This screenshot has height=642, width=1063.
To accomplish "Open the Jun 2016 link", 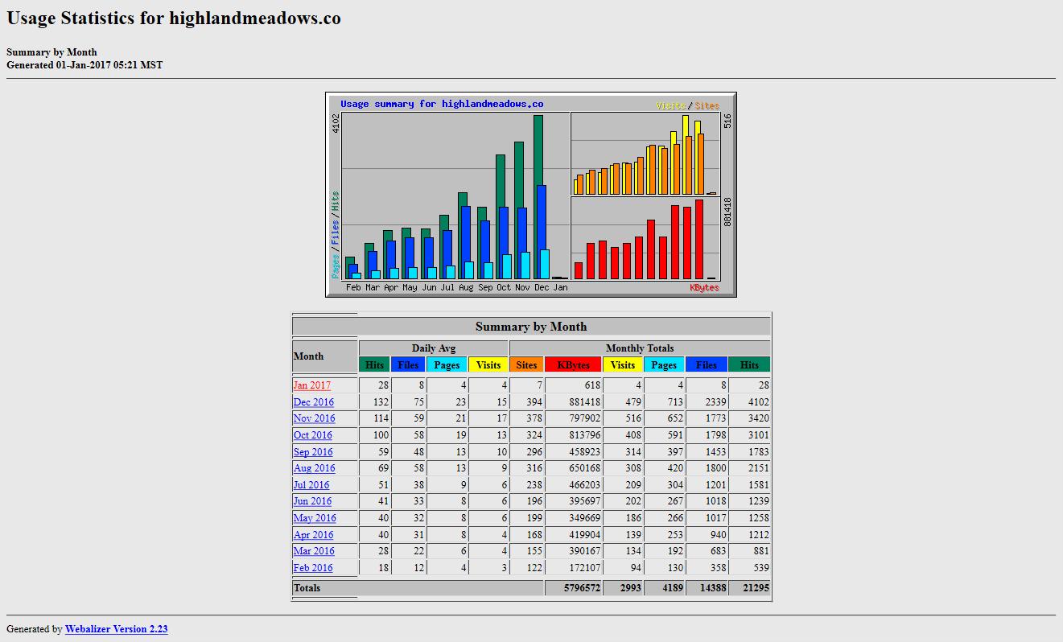I will (x=312, y=501).
